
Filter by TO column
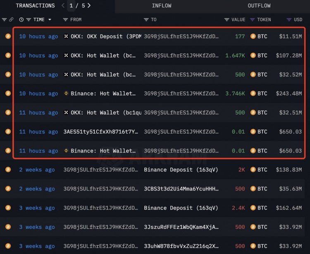click(146, 19)
